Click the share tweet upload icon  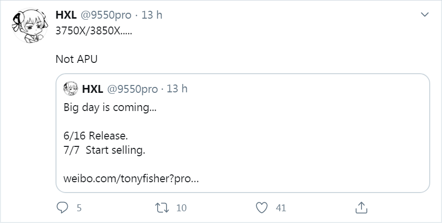[361, 208]
